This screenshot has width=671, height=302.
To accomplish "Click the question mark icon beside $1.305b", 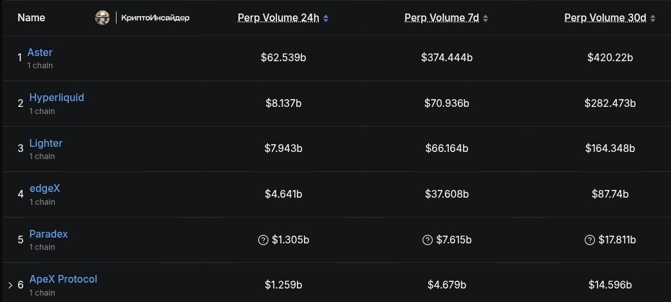I will (263, 240).
